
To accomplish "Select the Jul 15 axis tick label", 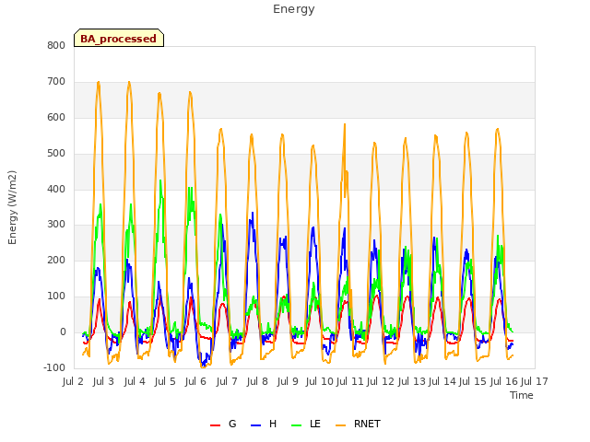I will [x=473, y=381].
